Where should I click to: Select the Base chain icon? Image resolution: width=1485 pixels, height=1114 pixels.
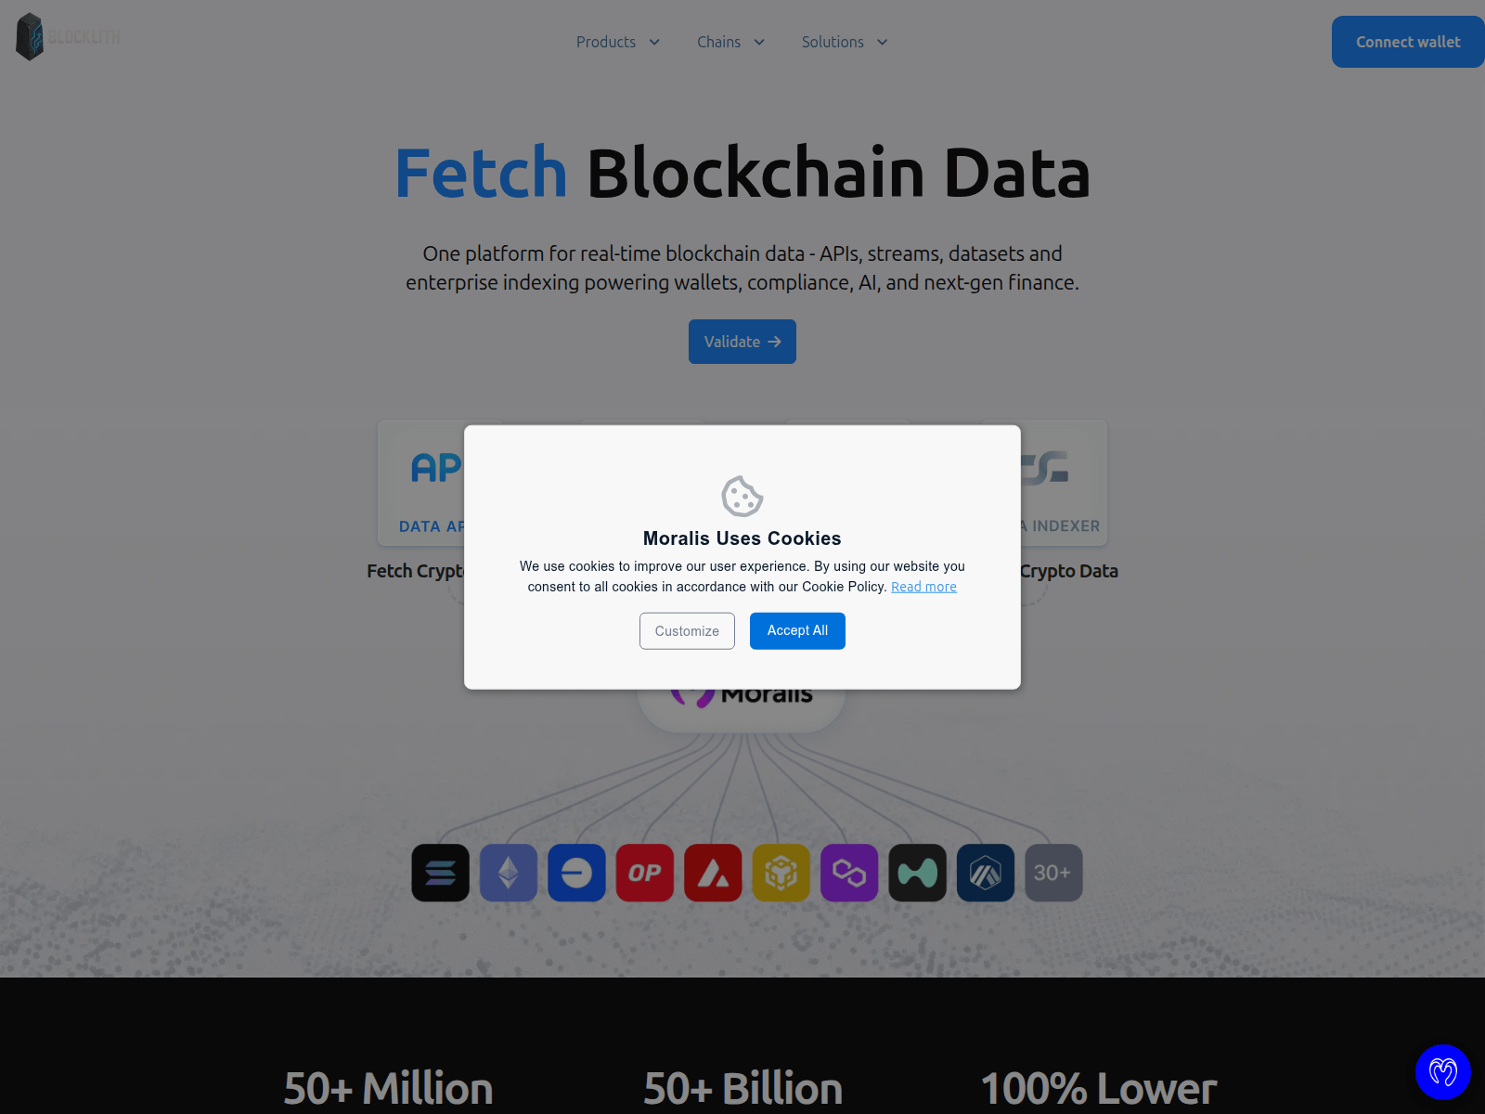click(x=576, y=873)
